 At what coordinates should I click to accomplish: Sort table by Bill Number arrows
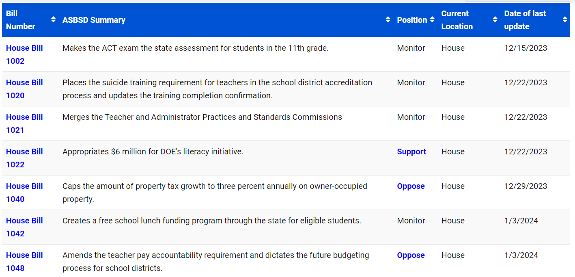53,19
